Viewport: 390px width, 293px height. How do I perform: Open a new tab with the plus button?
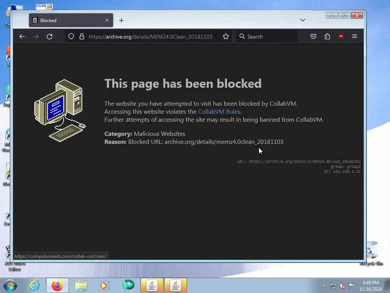(121, 21)
